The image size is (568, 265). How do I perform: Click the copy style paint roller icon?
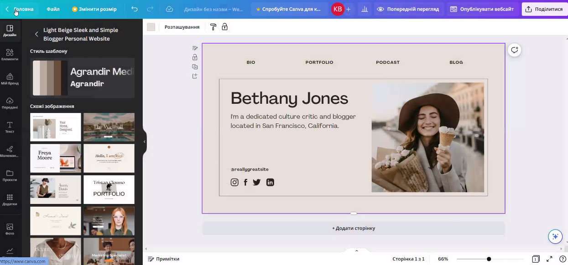[x=213, y=27]
